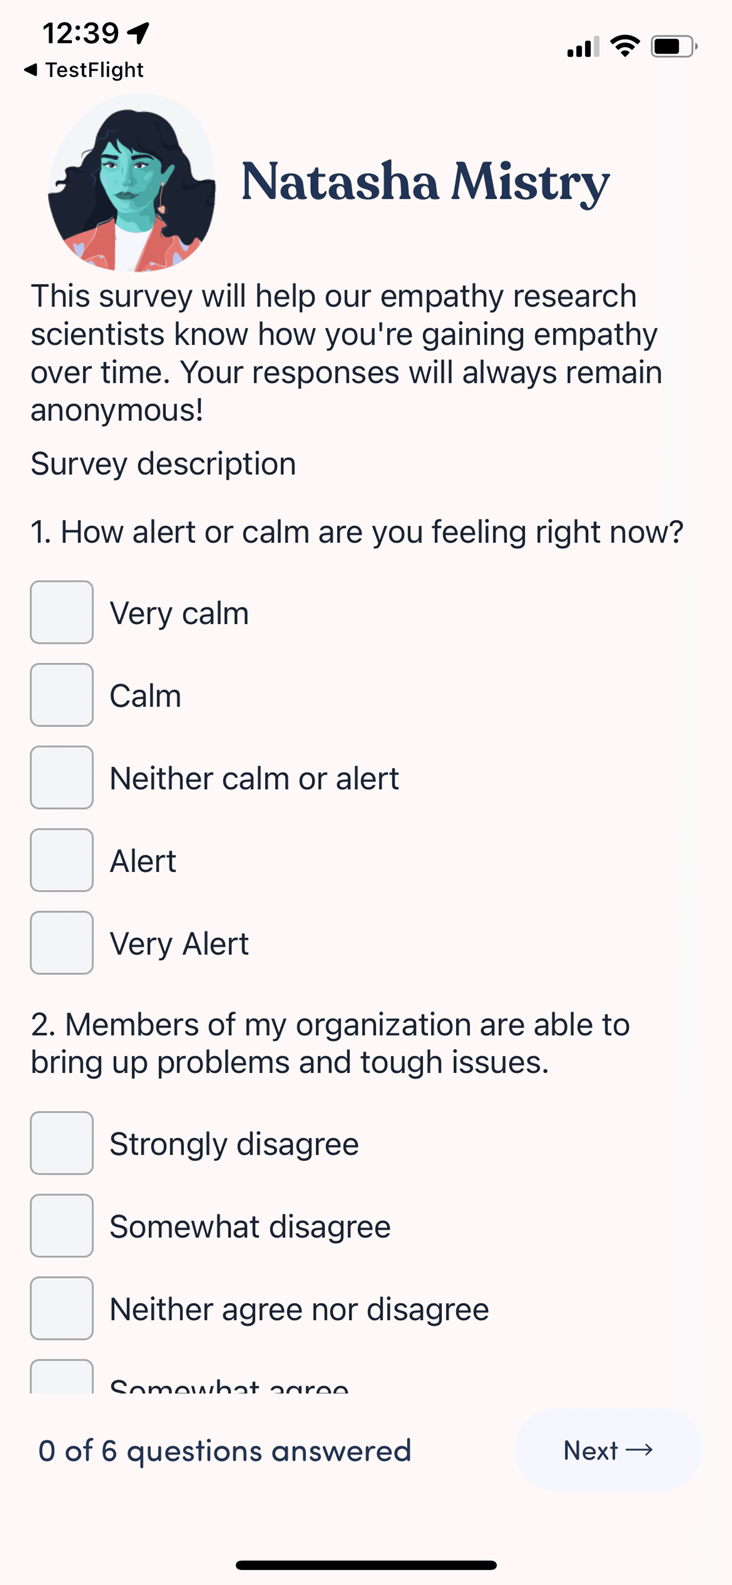
Task: Check Neither agree nor disagree
Action: click(x=61, y=1307)
